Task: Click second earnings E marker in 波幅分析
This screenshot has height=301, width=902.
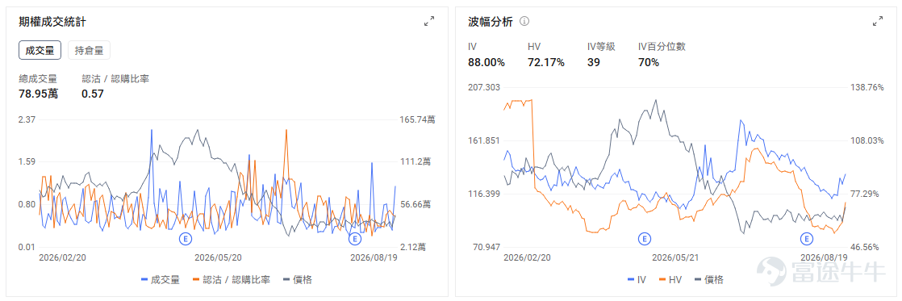Action: pos(807,238)
